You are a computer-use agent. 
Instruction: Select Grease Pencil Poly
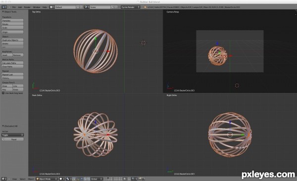7,90
